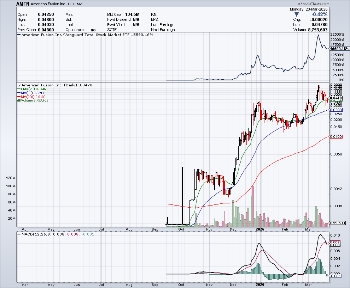The image size is (350, 288).
Task: Click the OTC Mkt. exchange label
Action: pyautogui.click(x=75, y=4)
